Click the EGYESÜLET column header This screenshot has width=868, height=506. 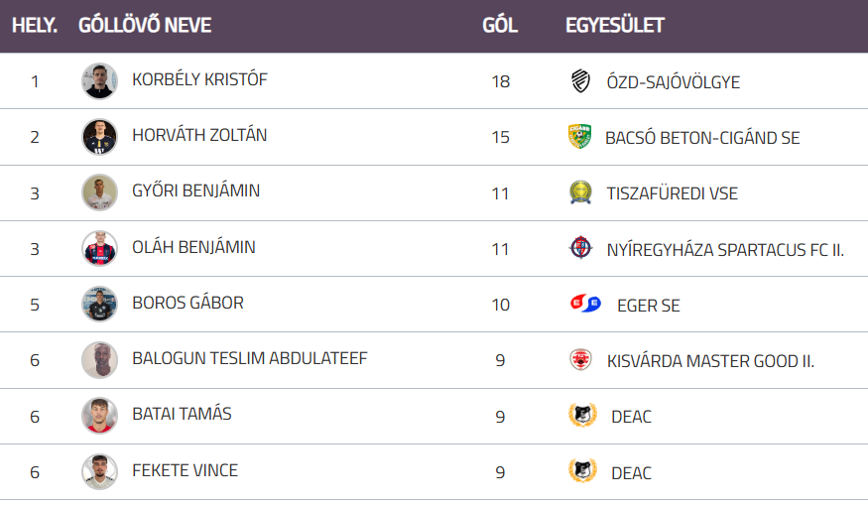point(615,26)
